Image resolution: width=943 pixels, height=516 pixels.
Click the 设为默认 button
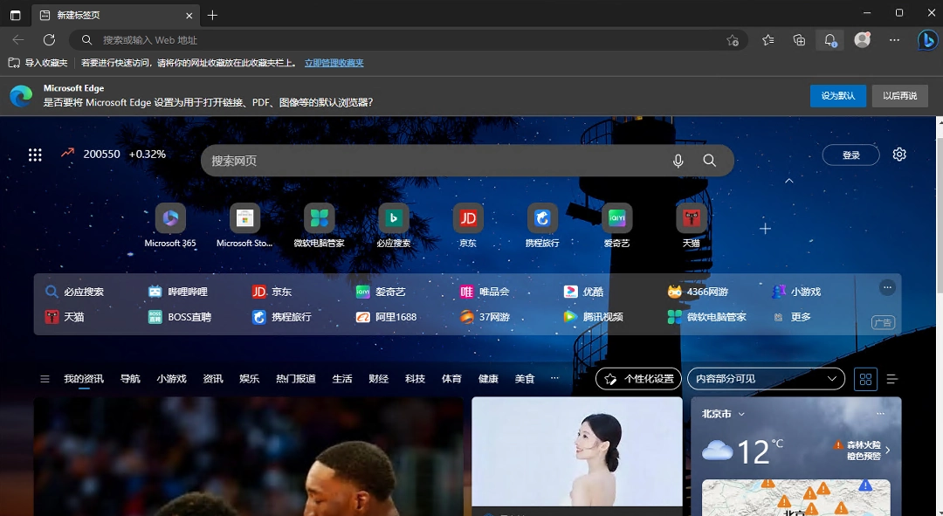pos(838,96)
